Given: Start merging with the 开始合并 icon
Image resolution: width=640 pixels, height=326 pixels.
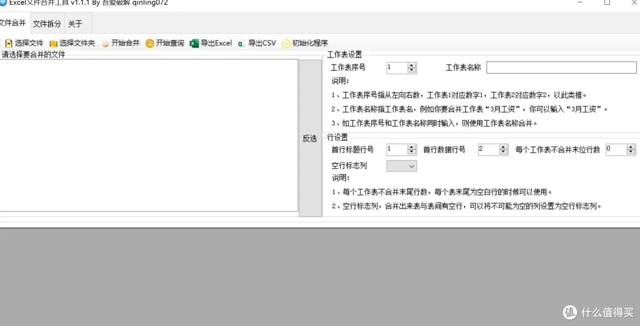Looking at the screenshot, I should click(x=105, y=43).
